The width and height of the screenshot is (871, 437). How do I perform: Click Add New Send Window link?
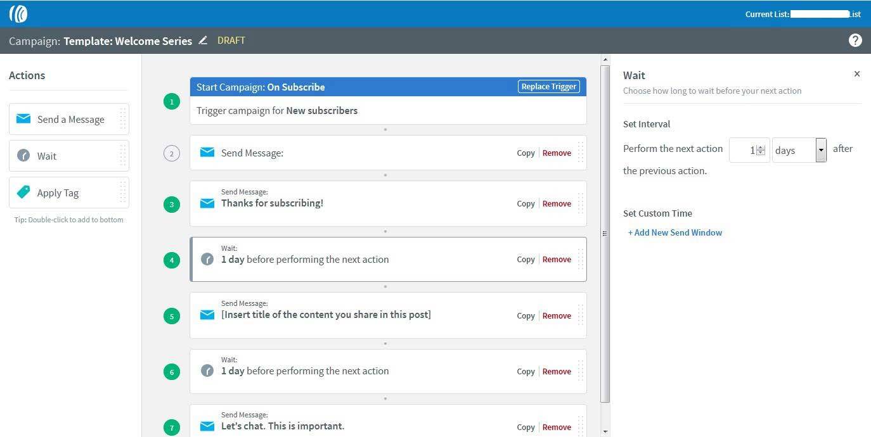(x=675, y=232)
